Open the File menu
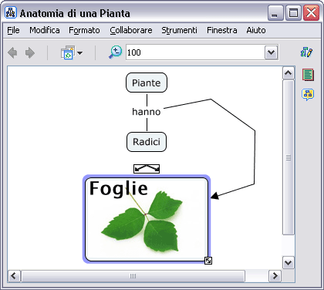 pyautogui.click(x=13, y=30)
